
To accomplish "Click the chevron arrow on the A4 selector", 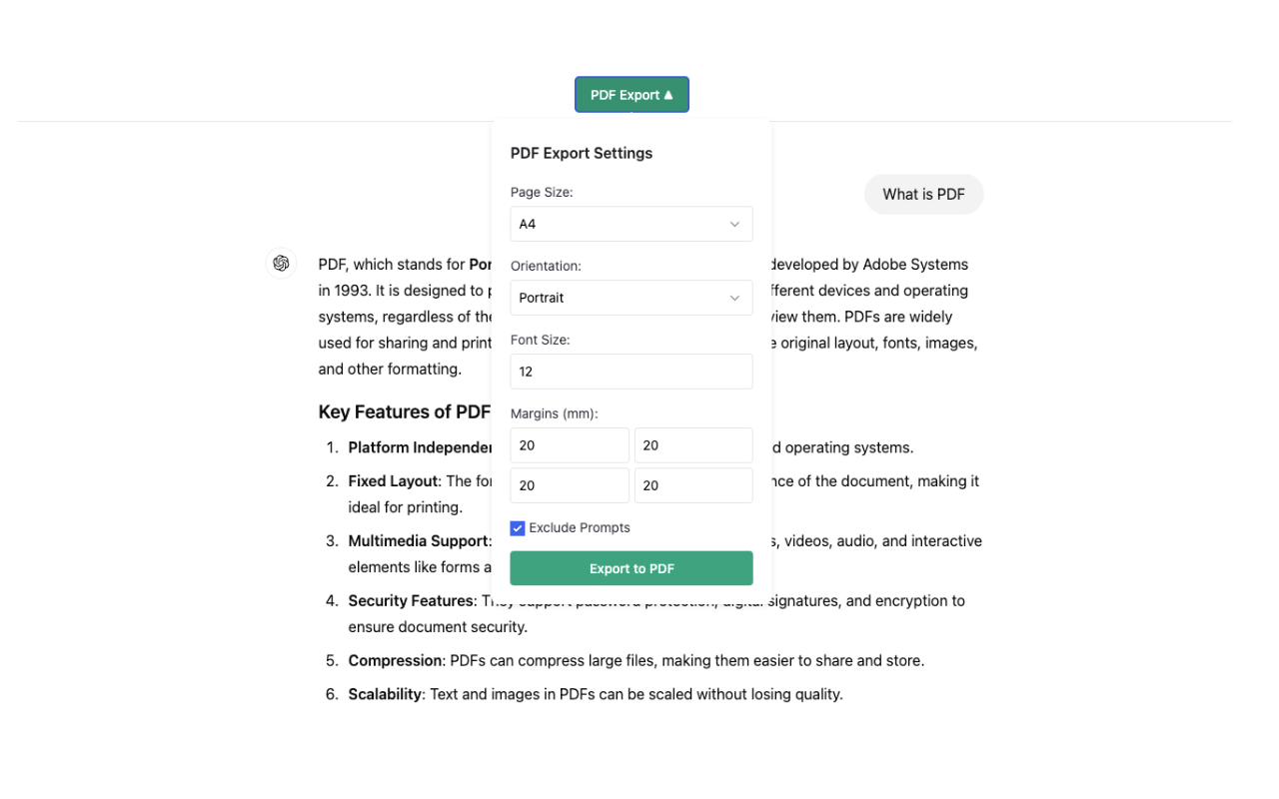I will click(x=735, y=224).
